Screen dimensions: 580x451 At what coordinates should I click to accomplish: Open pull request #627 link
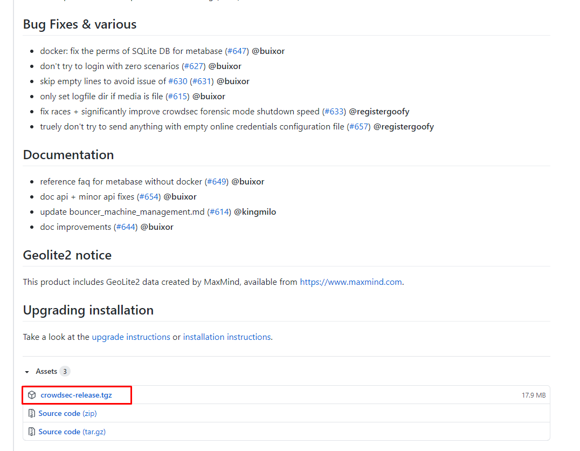(194, 66)
